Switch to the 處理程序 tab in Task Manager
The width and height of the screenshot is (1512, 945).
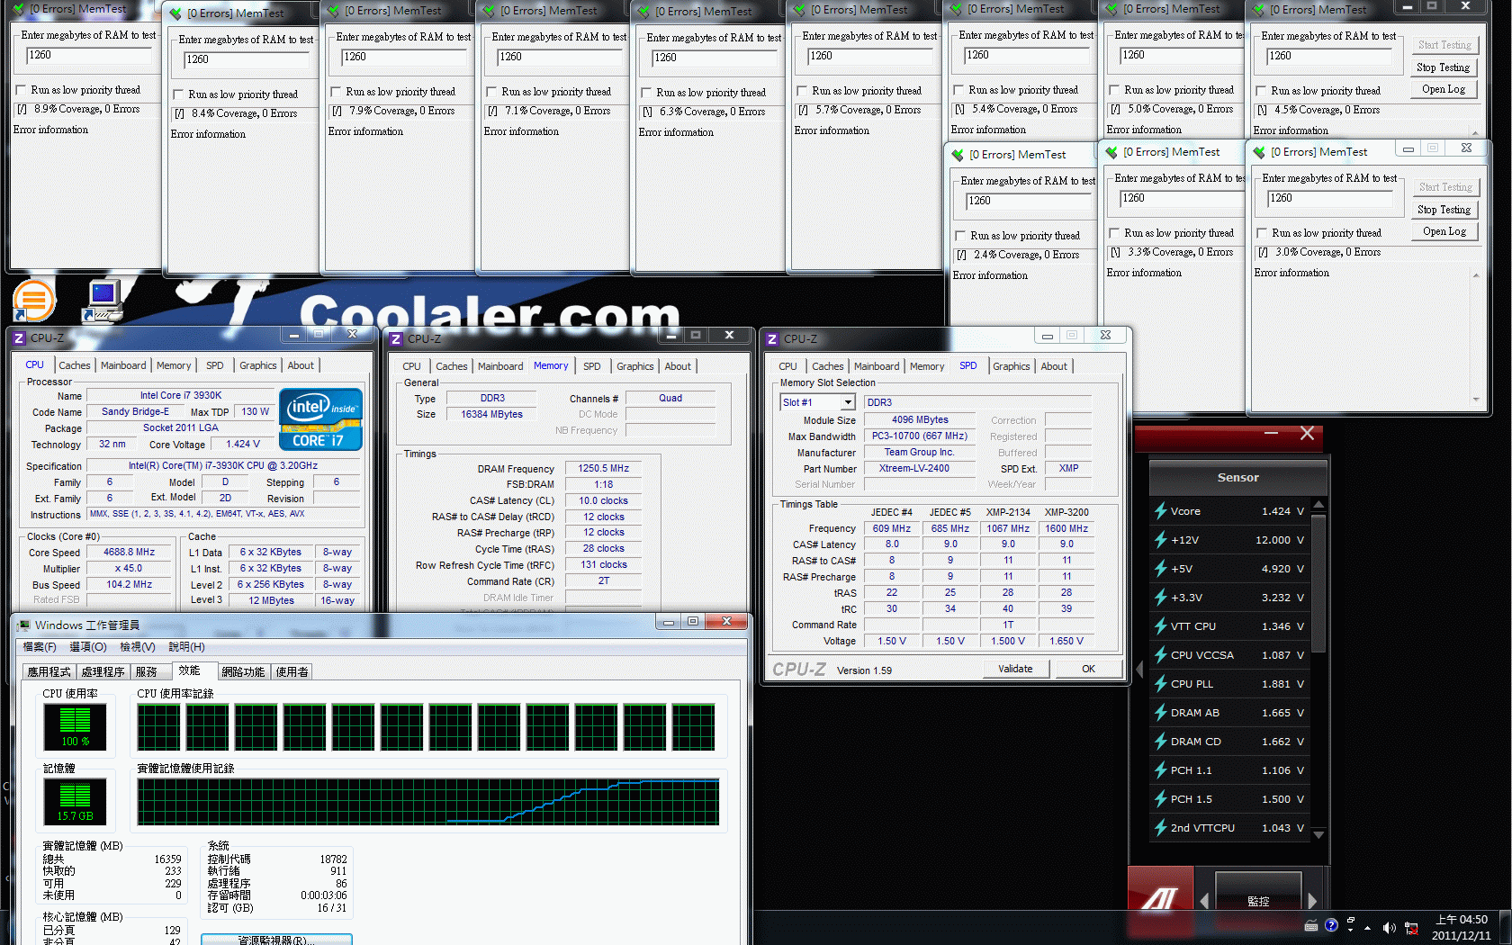point(103,671)
